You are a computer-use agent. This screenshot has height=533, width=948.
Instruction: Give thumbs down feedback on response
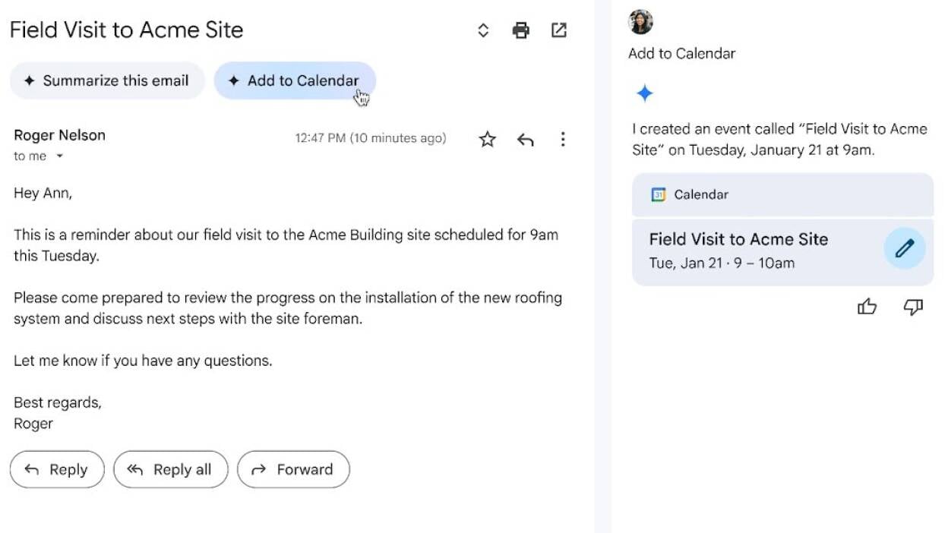(x=913, y=307)
